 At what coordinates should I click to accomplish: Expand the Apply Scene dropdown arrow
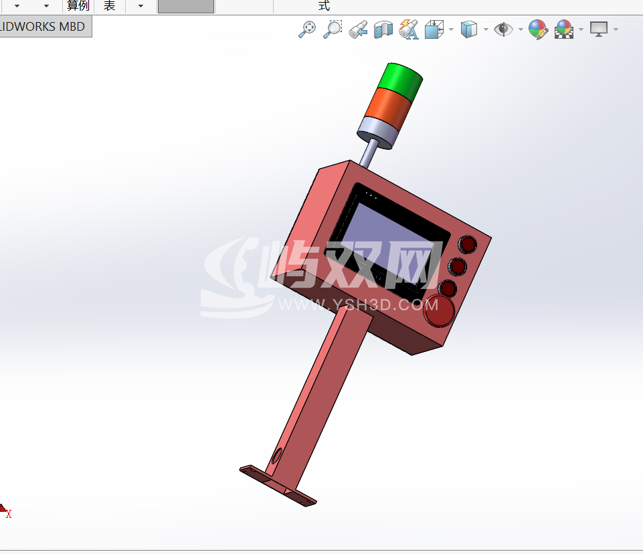581,29
